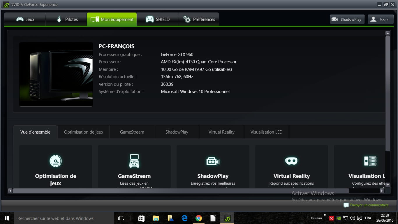398x224 pixels.
Task: Open Microsoft Edge from the taskbar
Action: [x=184, y=218]
